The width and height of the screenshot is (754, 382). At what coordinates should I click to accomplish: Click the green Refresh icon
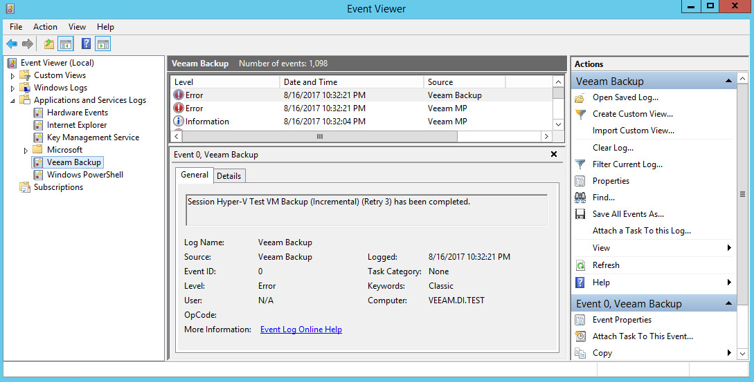[x=580, y=265]
